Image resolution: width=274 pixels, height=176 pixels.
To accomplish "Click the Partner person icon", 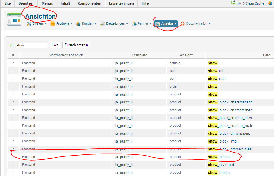I will point(134,24).
